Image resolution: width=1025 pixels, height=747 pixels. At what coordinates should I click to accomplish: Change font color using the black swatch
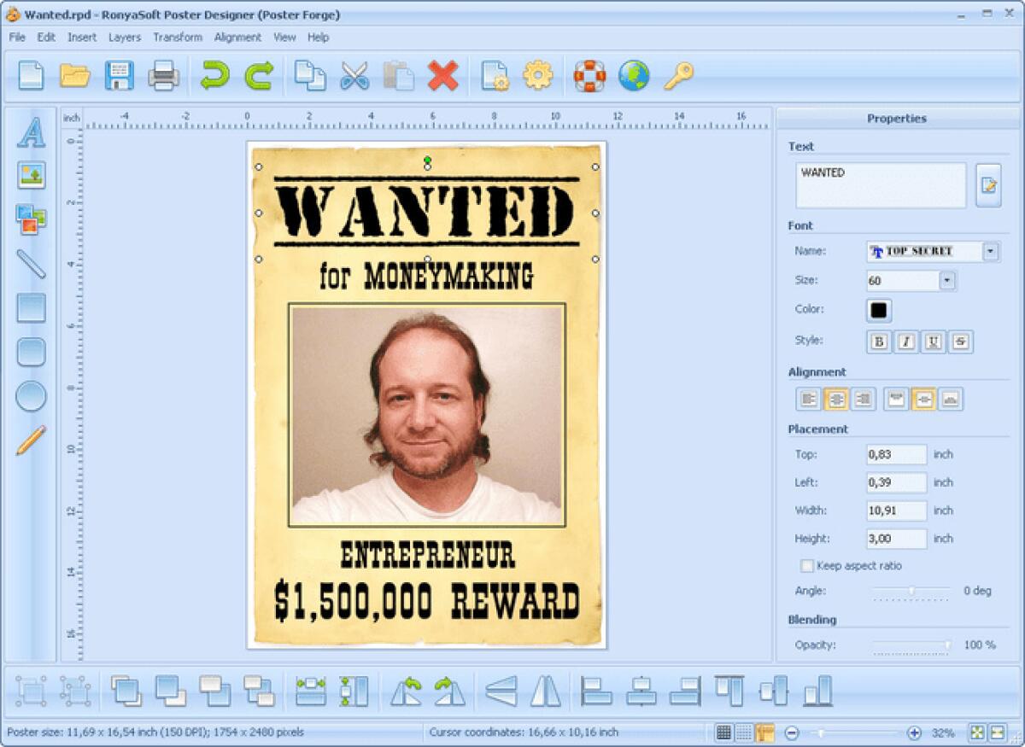(x=878, y=310)
